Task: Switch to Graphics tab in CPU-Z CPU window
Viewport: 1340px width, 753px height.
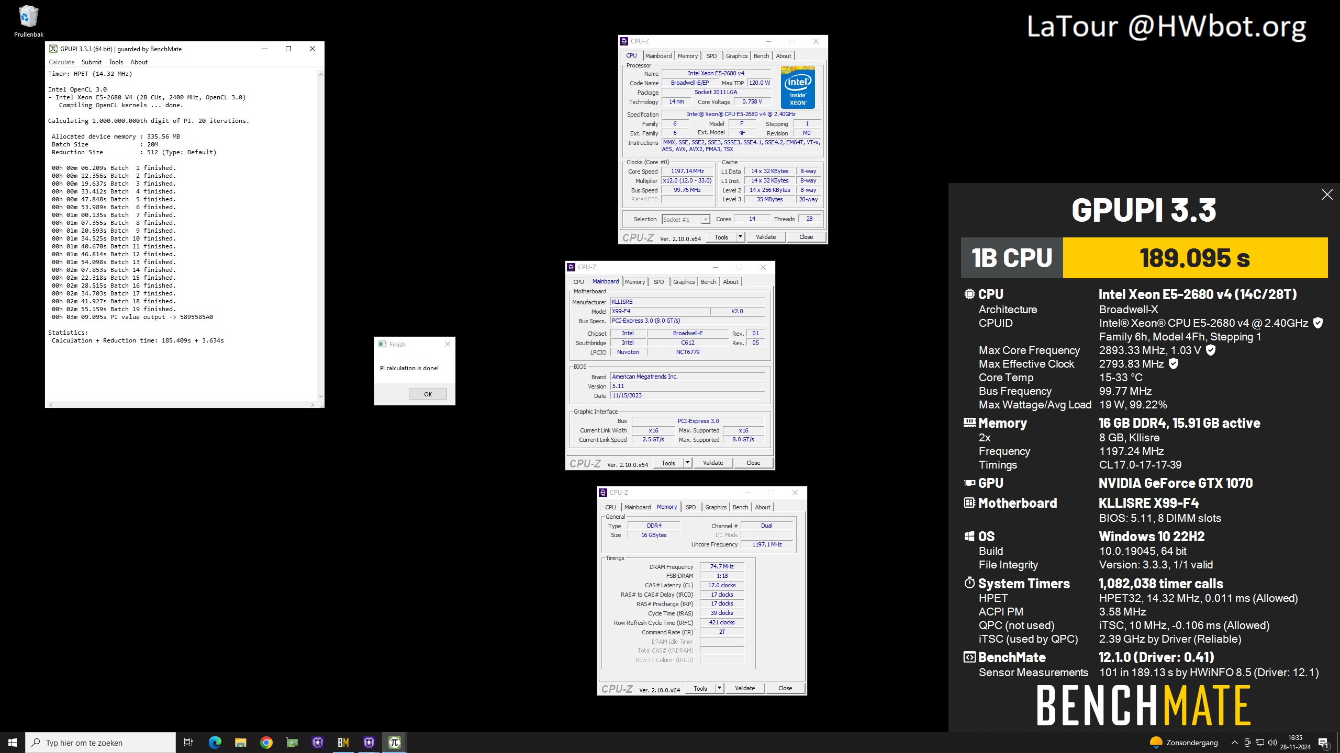Action: click(x=736, y=56)
